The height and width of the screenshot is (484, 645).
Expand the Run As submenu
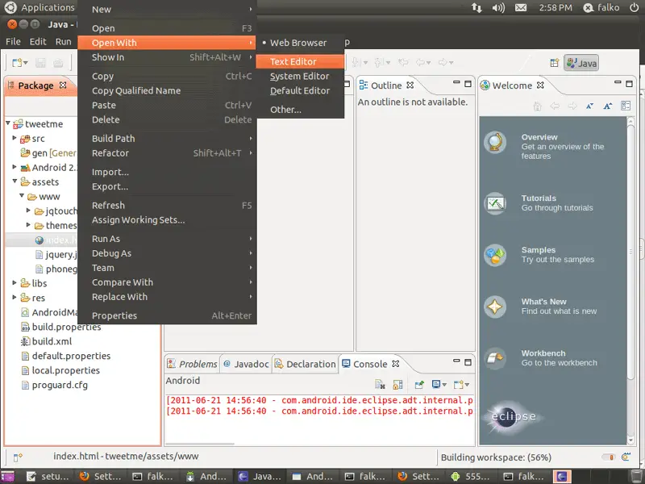click(x=167, y=239)
